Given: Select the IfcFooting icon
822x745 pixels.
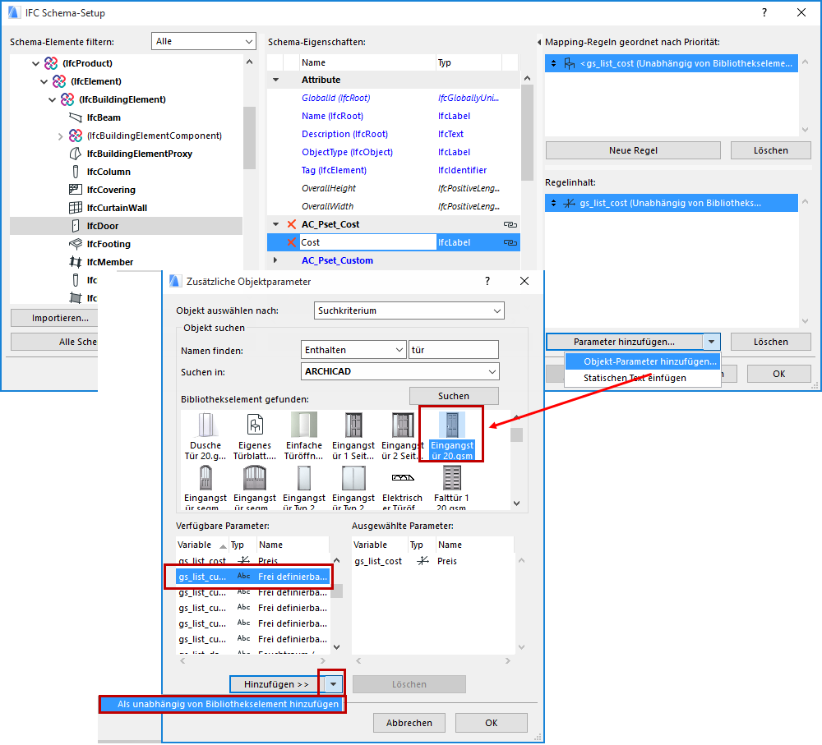Looking at the screenshot, I should click(x=76, y=244).
